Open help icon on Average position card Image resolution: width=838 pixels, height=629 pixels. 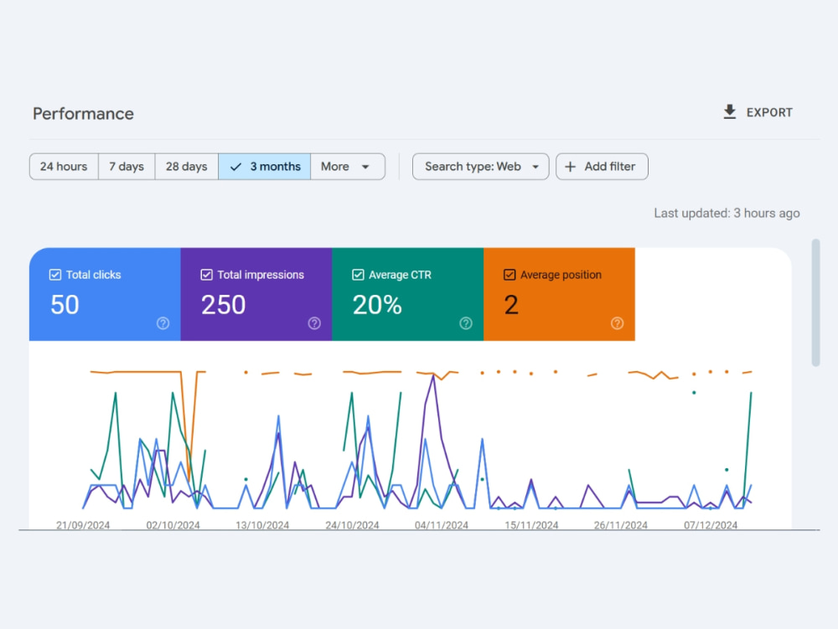pyautogui.click(x=618, y=323)
